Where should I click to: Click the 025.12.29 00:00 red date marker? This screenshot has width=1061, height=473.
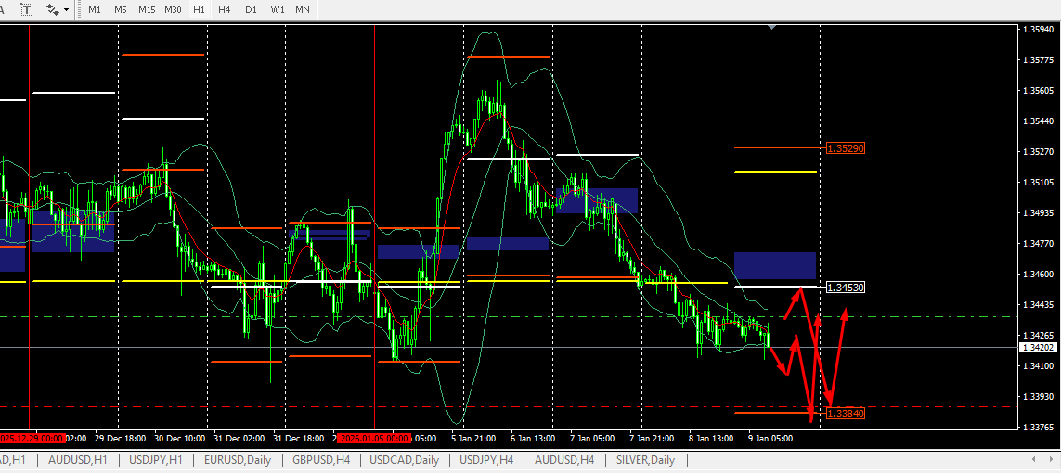[32, 438]
